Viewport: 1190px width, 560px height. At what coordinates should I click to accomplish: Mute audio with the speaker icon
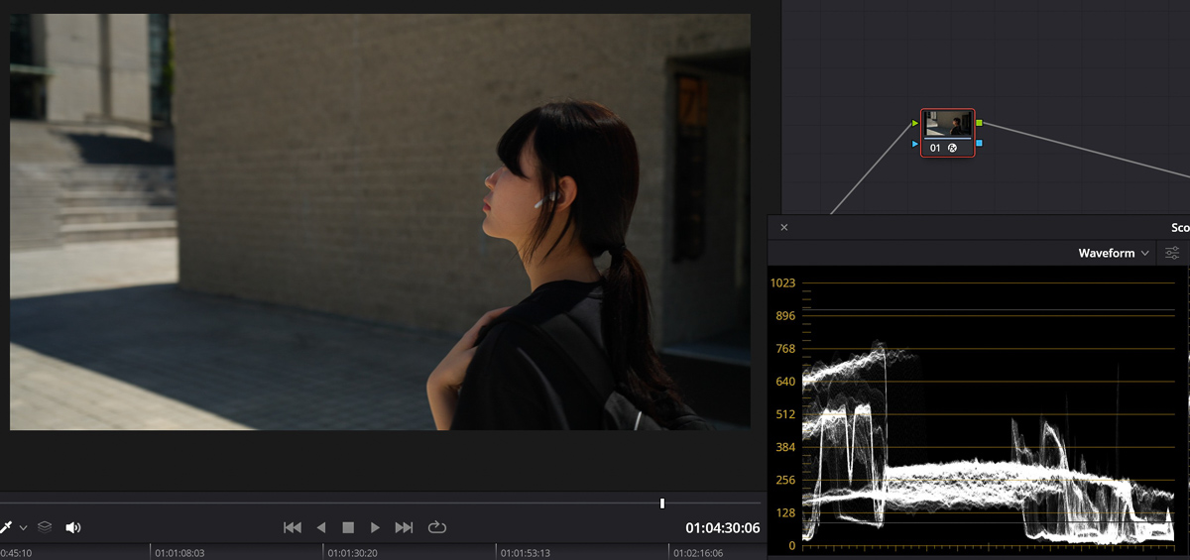[73, 527]
